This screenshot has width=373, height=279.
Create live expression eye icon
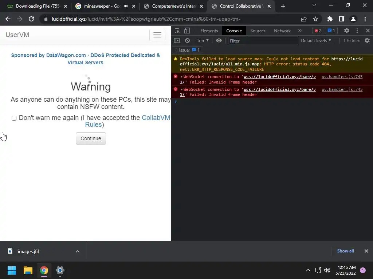[x=219, y=41]
